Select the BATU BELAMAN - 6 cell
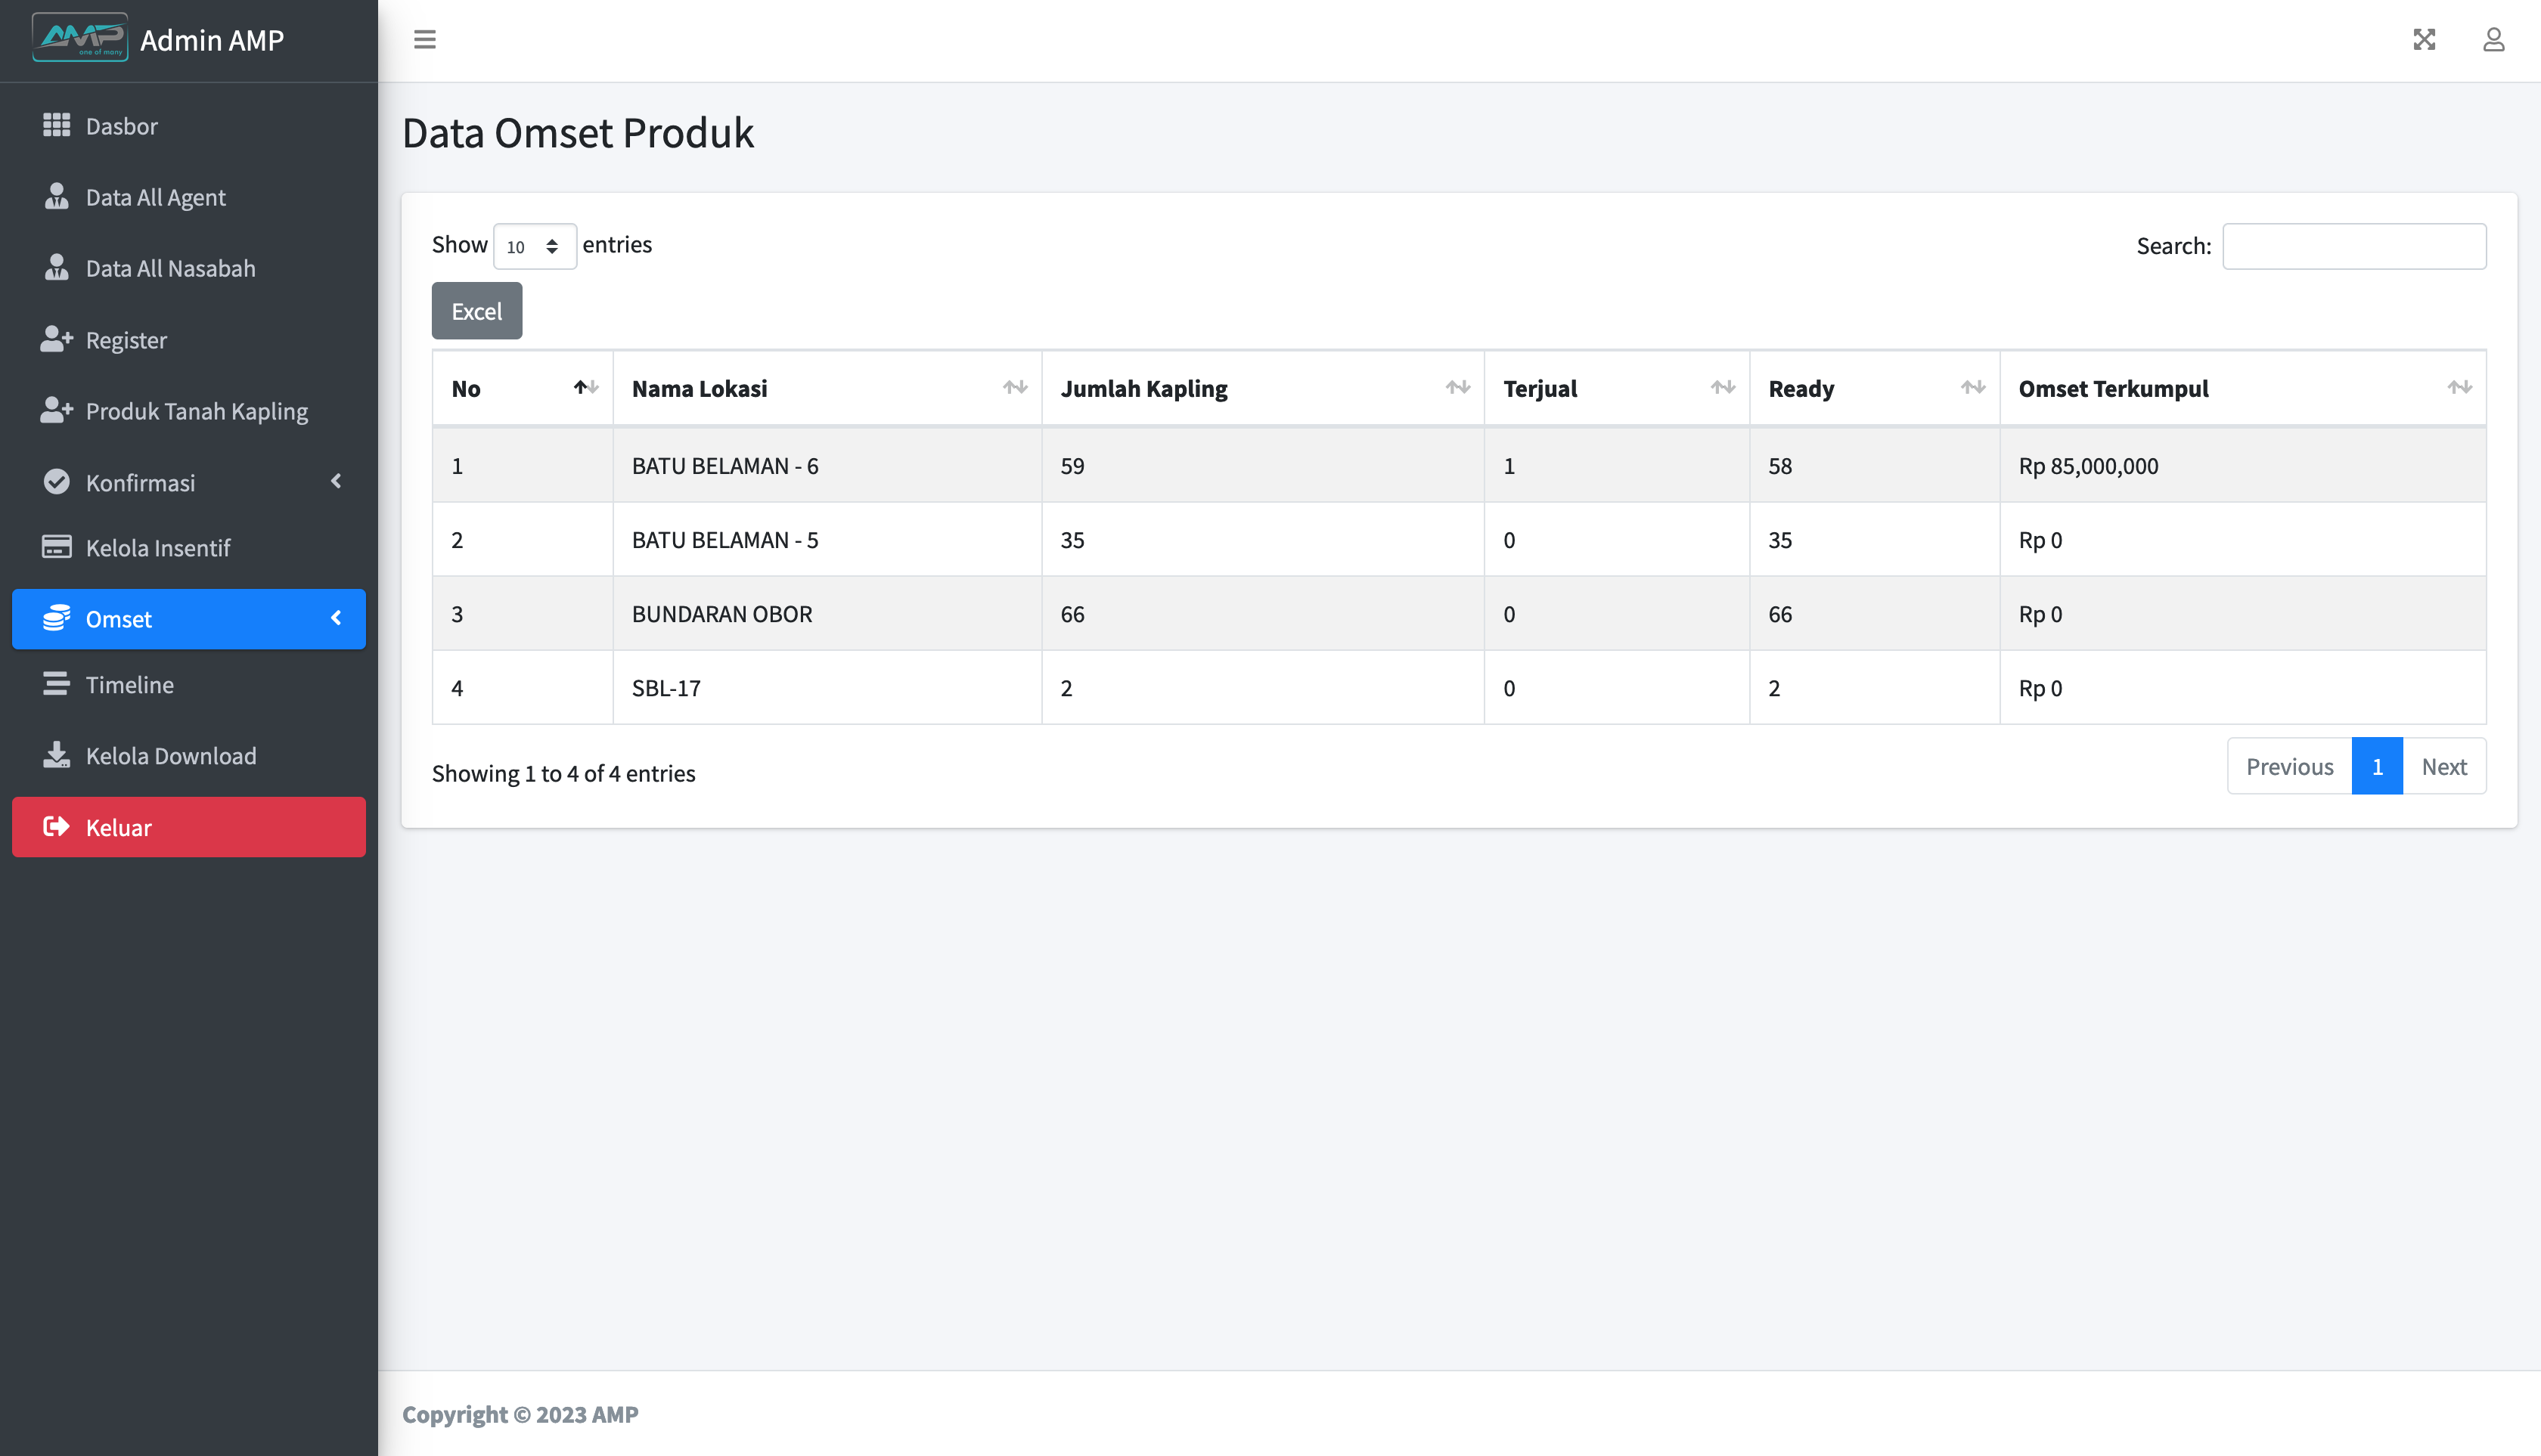2541x1456 pixels. click(827, 466)
